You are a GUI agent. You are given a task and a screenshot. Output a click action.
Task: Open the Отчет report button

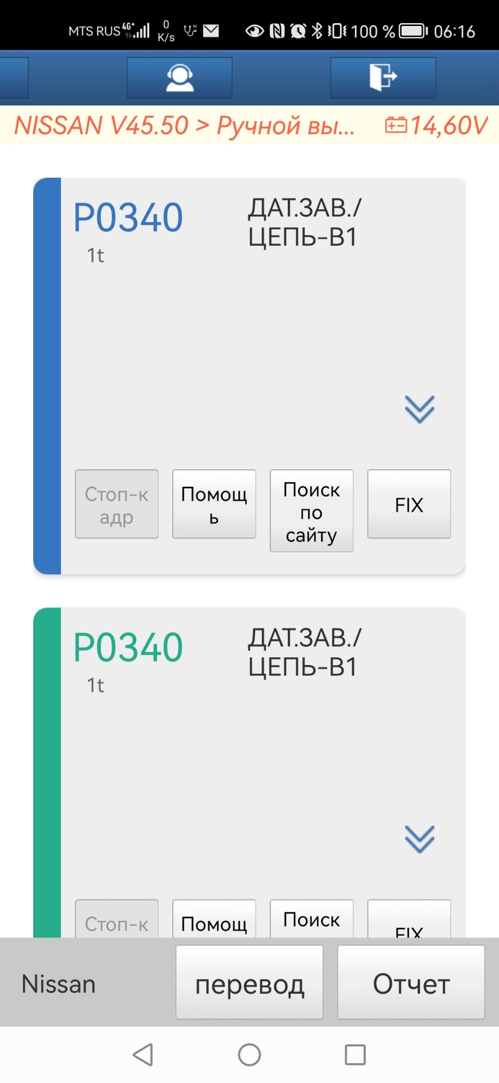(411, 984)
